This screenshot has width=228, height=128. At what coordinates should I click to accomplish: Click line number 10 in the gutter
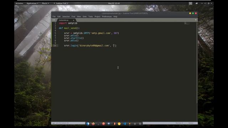pos(55,46)
